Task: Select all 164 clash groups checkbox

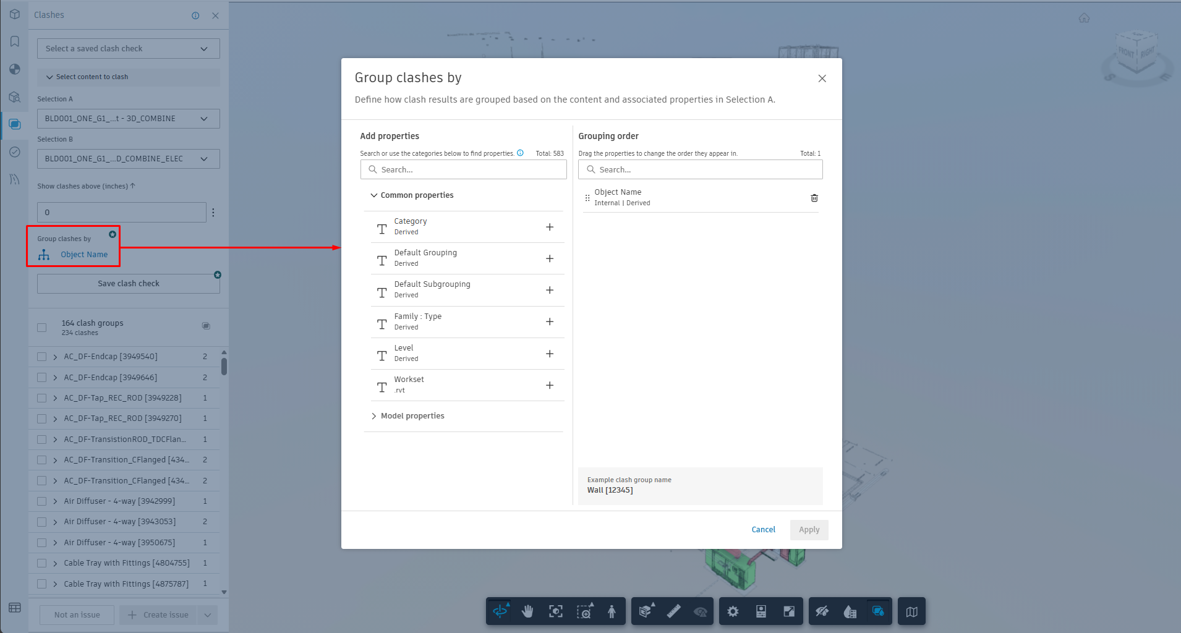Action: pyautogui.click(x=42, y=328)
